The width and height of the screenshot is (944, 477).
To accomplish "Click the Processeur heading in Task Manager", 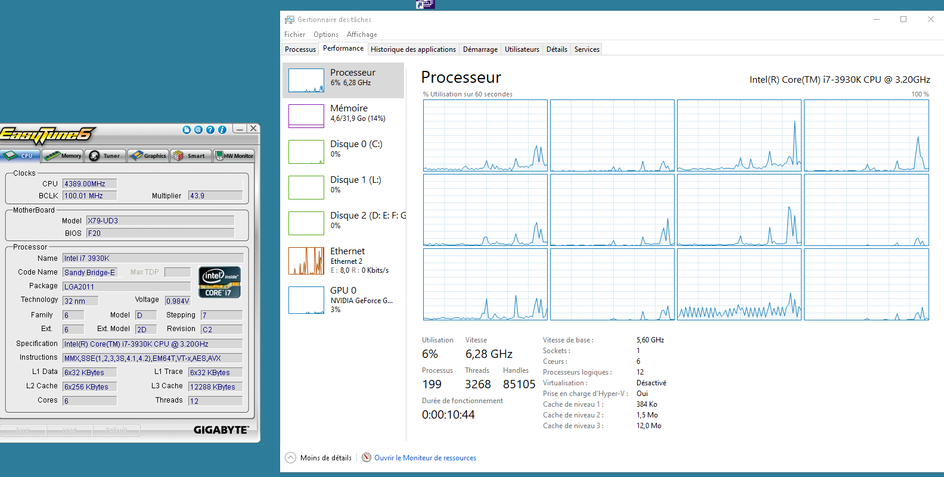I will (461, 77).
